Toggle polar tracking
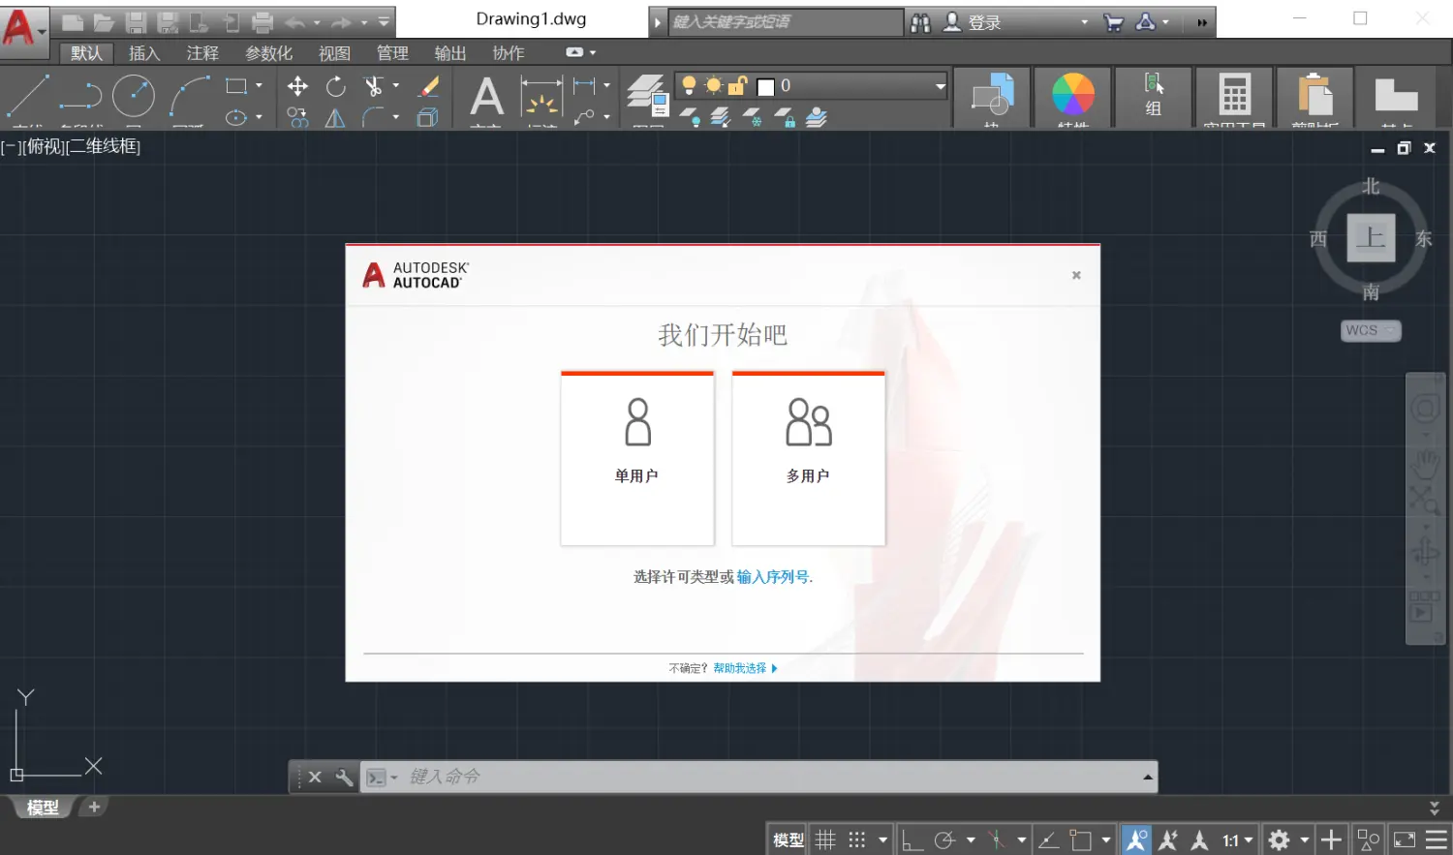 (x=944, y=840)
